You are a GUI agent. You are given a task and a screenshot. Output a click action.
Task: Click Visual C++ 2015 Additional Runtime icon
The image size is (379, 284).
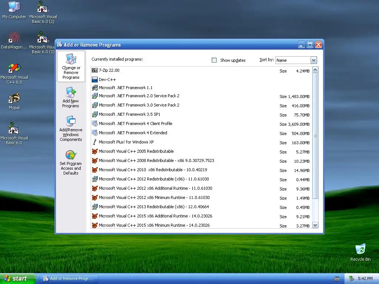95,216
